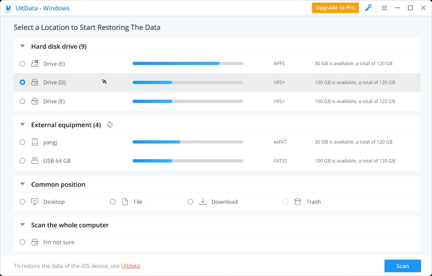Open the hamburger menu

[384, 8]
